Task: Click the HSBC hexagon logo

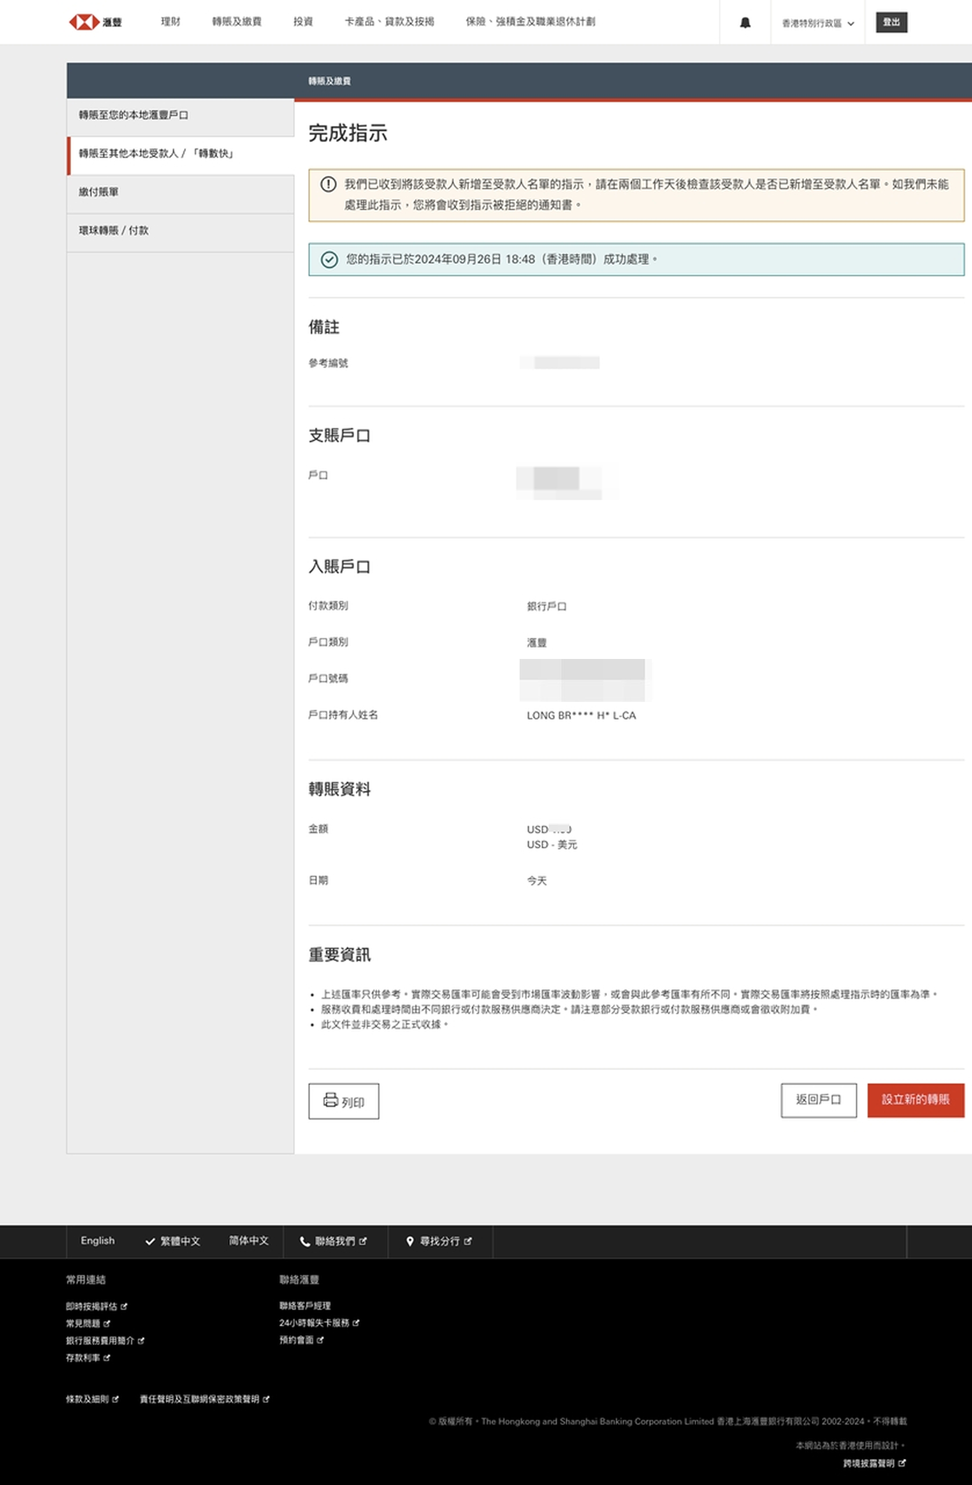Action: [84, 23]
